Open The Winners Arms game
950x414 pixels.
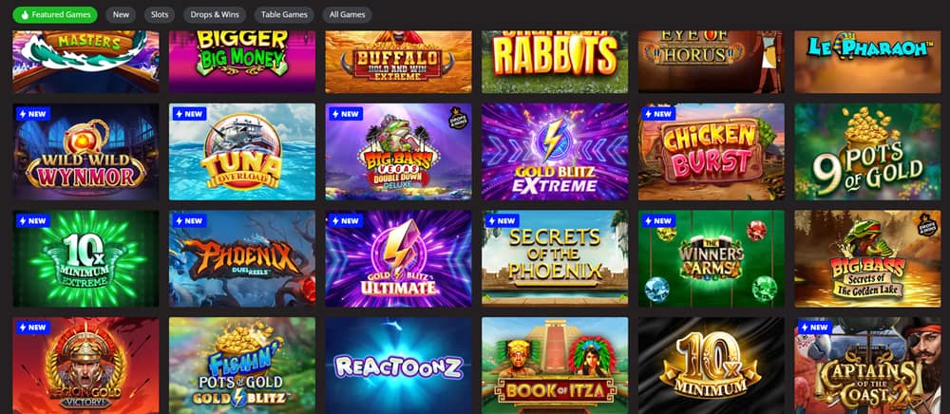(712, 259)
